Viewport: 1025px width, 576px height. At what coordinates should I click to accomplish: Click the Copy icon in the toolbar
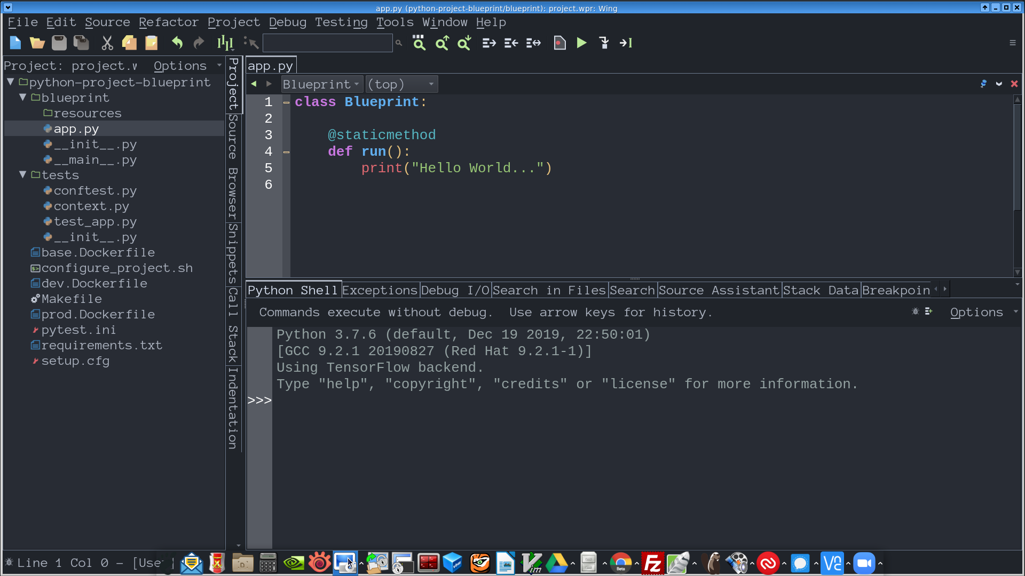129,43
